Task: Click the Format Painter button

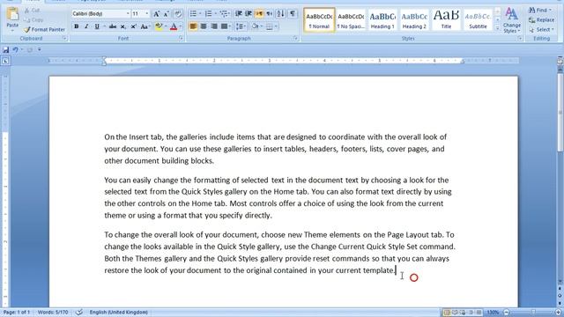Action: pos(45,29)
